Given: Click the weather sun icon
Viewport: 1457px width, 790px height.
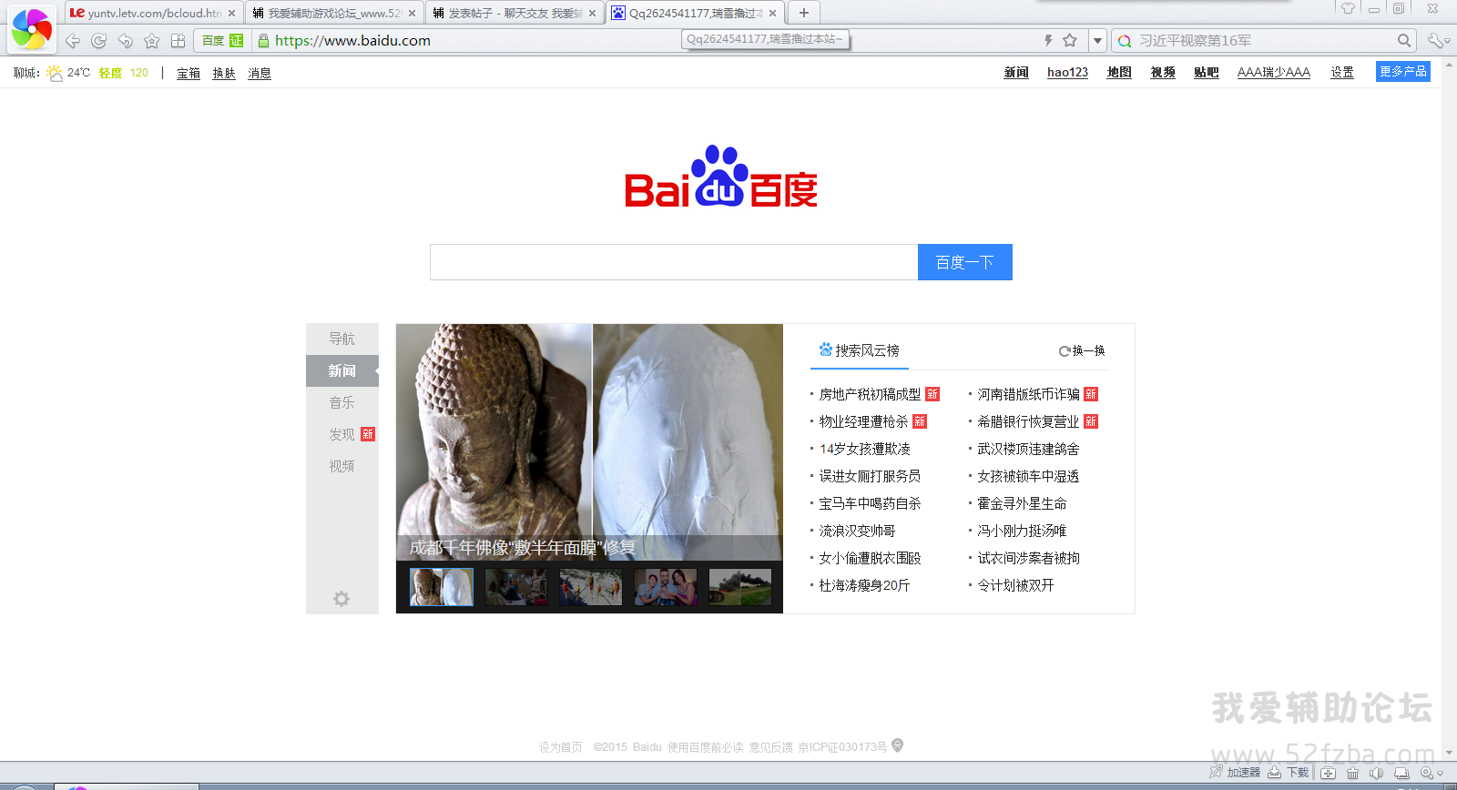Looking at the screenshot, I should 55,73.
